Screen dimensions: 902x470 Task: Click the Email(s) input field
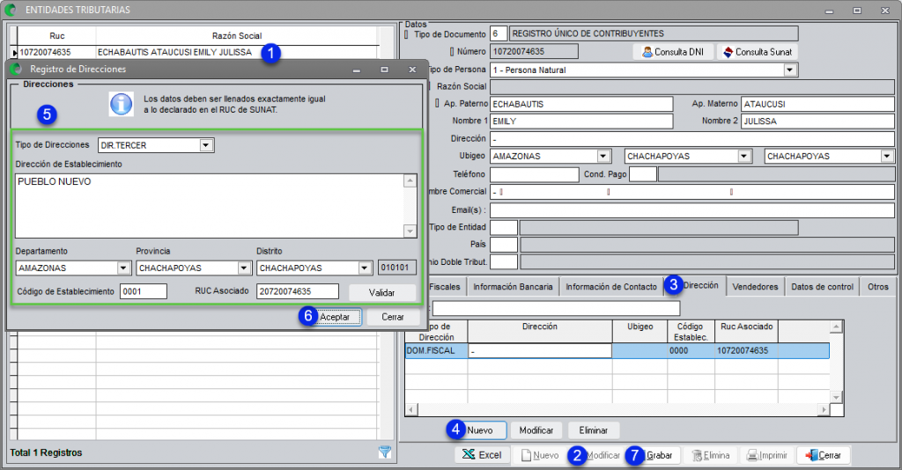point(692,209)
